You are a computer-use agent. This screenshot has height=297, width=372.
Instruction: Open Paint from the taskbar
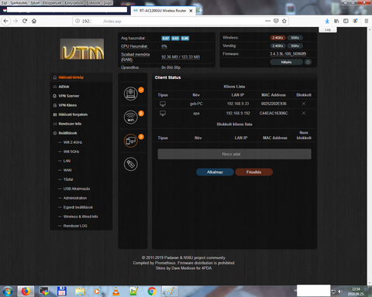(170, 292)
